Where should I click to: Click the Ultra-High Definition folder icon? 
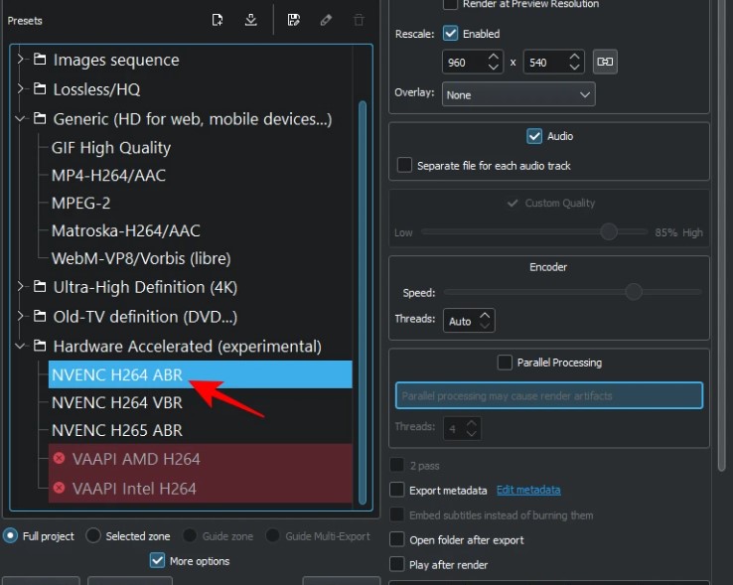(40, 287)
